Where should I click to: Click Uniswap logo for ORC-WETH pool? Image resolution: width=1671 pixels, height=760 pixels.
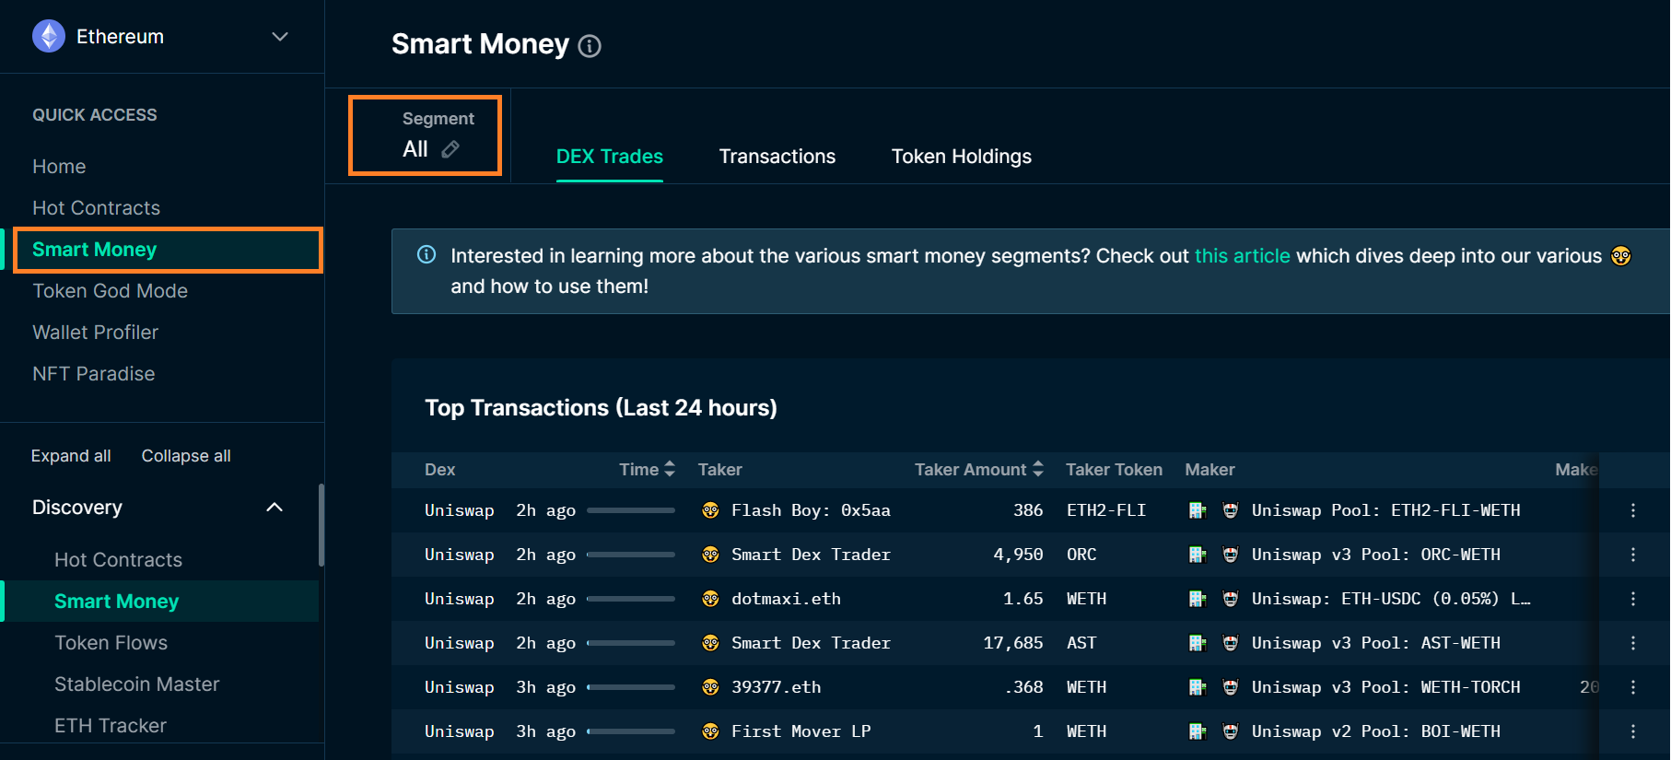tap(1230, 555)
